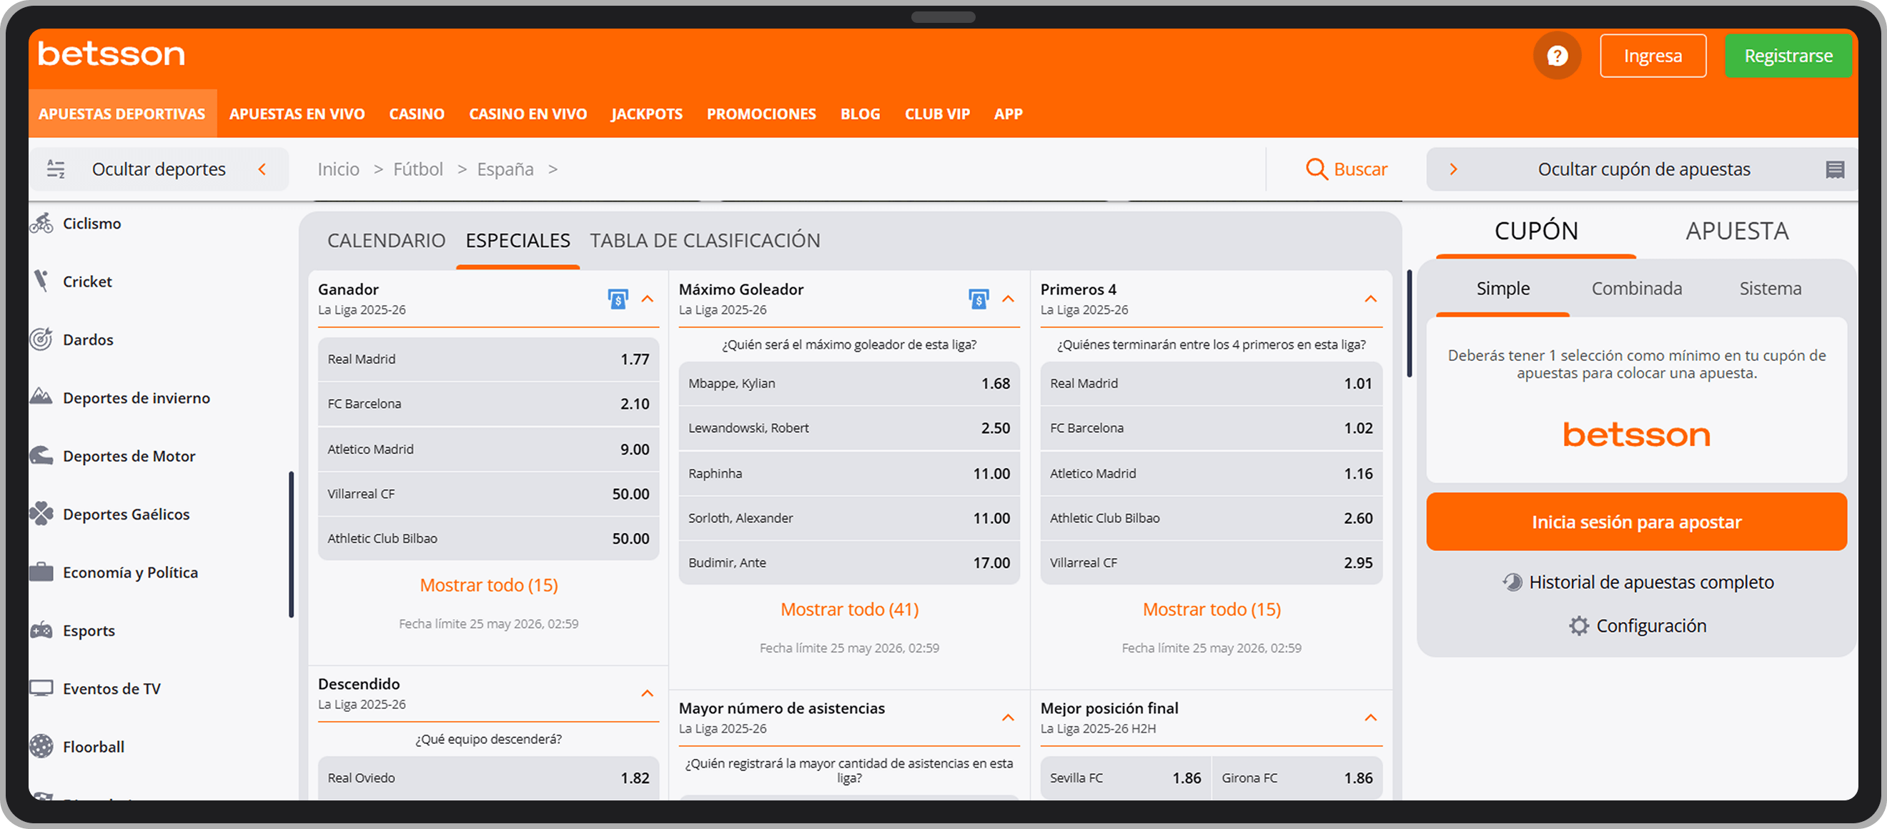Go to Inicio breadcrumb link
This screenshot has width=1887, height=829.
click(337, 169)
